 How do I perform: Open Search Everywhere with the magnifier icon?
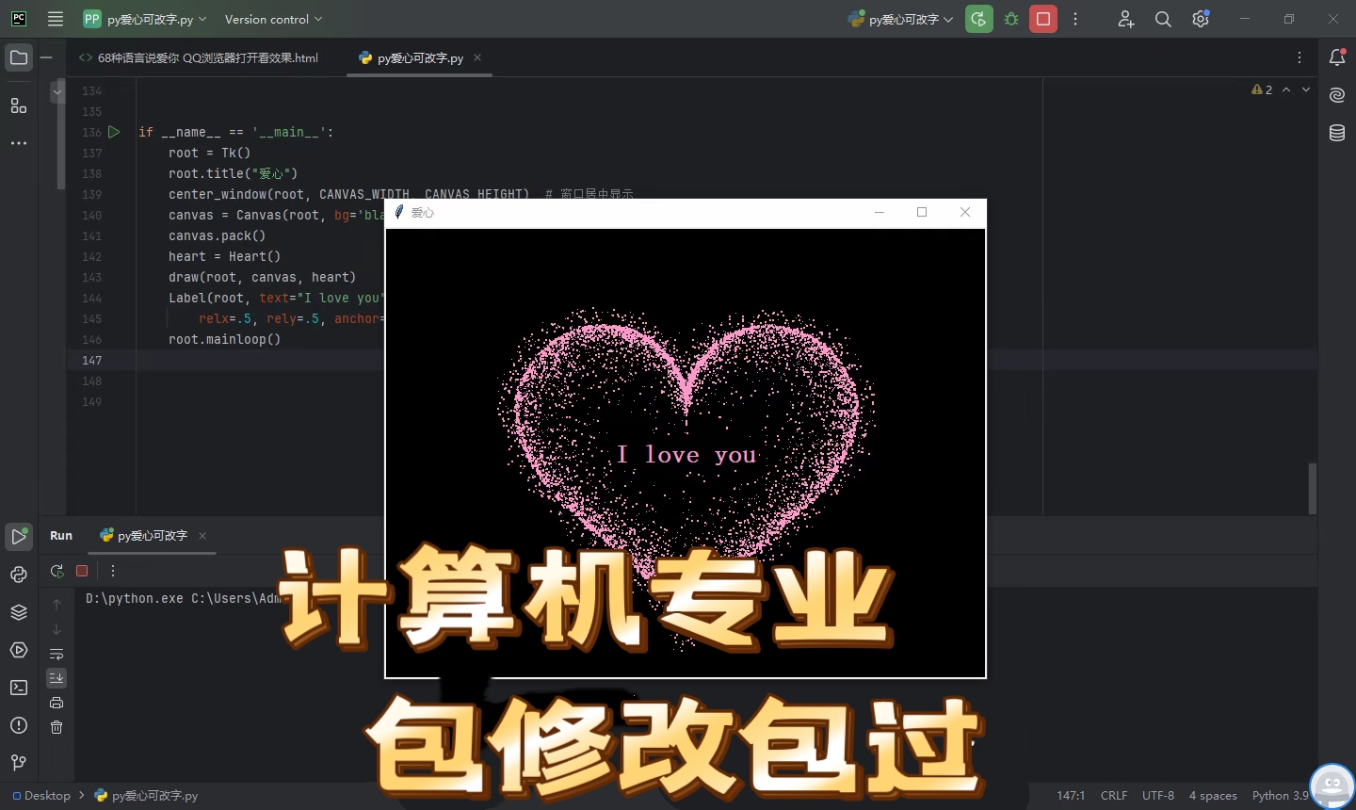coord(1163,19)
